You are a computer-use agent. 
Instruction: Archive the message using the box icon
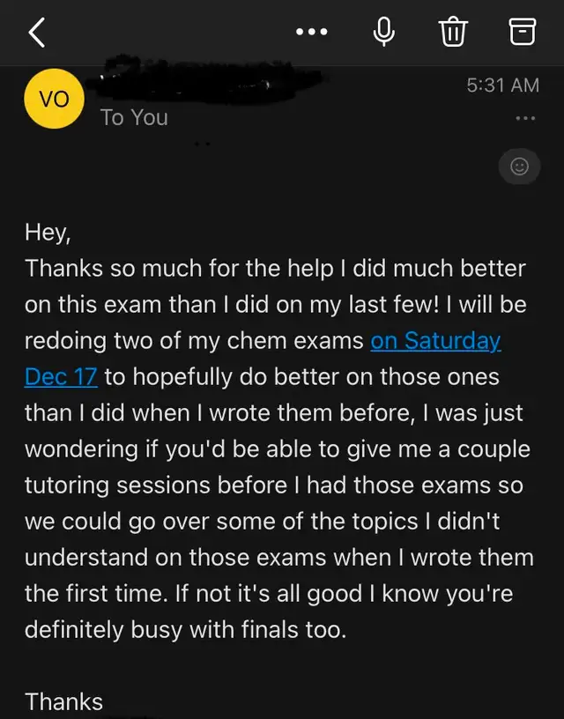[523, 32]
